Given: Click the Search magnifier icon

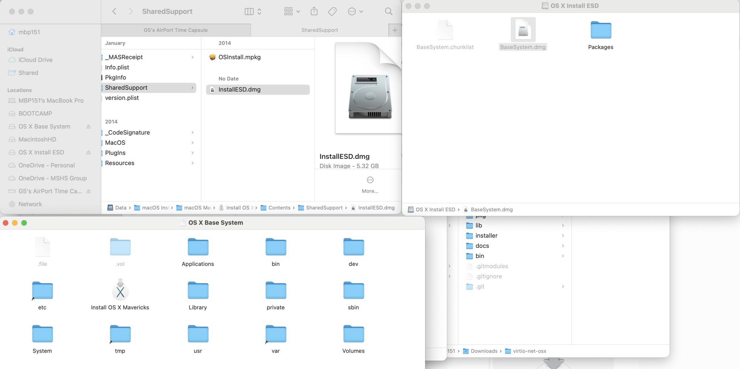Looking at the screenshot, I should pyautogui.click(x=388, y=11).
